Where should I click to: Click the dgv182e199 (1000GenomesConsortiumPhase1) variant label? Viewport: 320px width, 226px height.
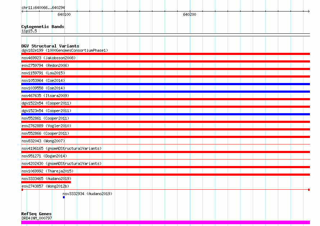[65, 50]
